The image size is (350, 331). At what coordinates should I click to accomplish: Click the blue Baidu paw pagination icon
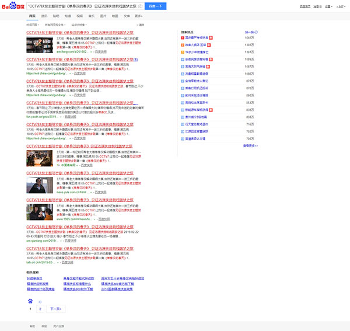pos(30,301)
